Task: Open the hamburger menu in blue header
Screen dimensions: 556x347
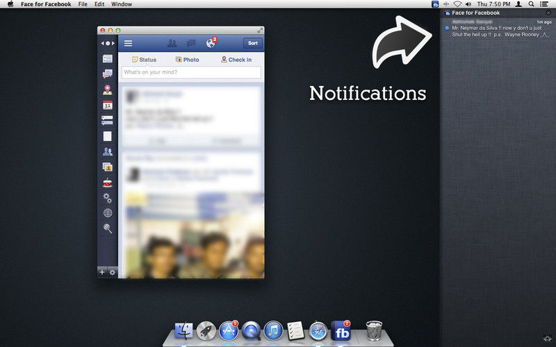Action: click(128, 43)
